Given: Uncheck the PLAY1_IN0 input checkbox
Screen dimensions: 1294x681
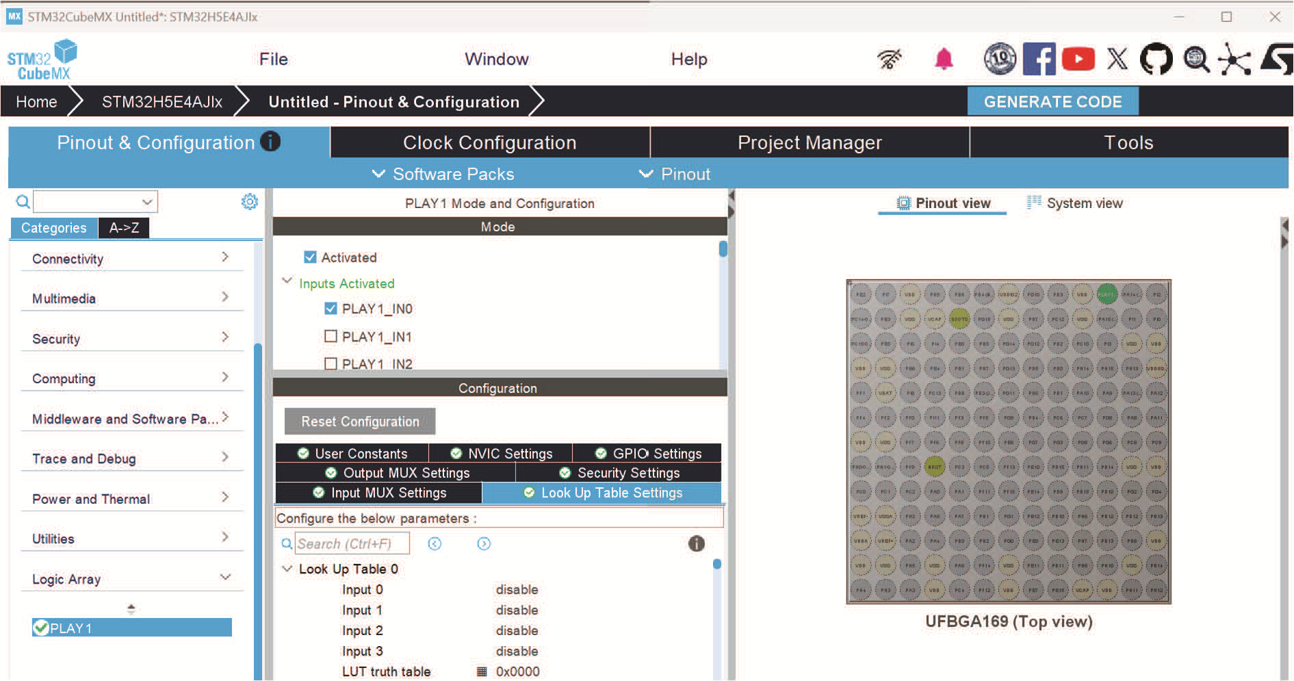Looking at the screenshot, I should pyautogui.click(x=331, y=309).
